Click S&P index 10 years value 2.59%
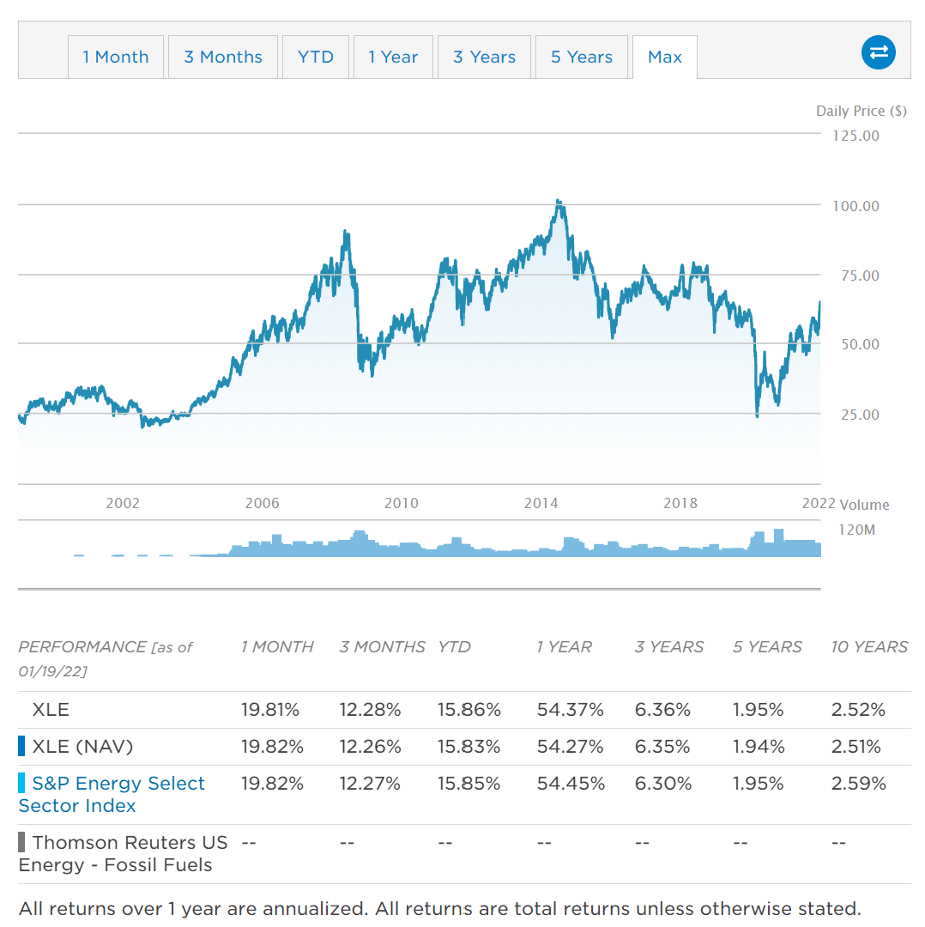925x927 pixels. click(859, 784)
